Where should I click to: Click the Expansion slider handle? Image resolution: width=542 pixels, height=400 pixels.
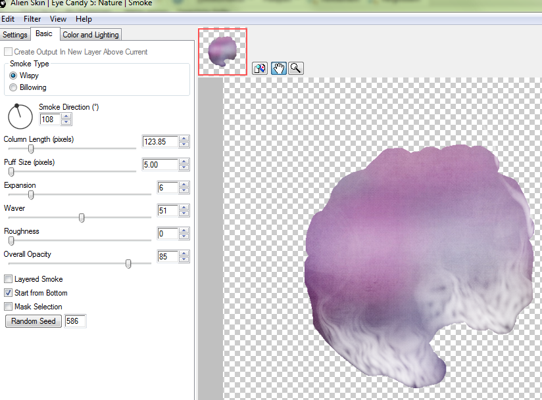(x=31, y=195)
